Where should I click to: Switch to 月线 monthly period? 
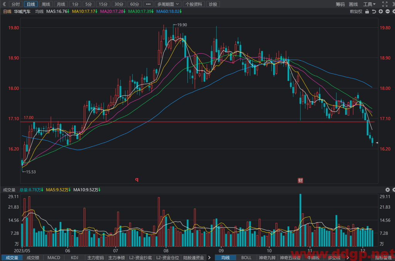[x=61, y=4]
